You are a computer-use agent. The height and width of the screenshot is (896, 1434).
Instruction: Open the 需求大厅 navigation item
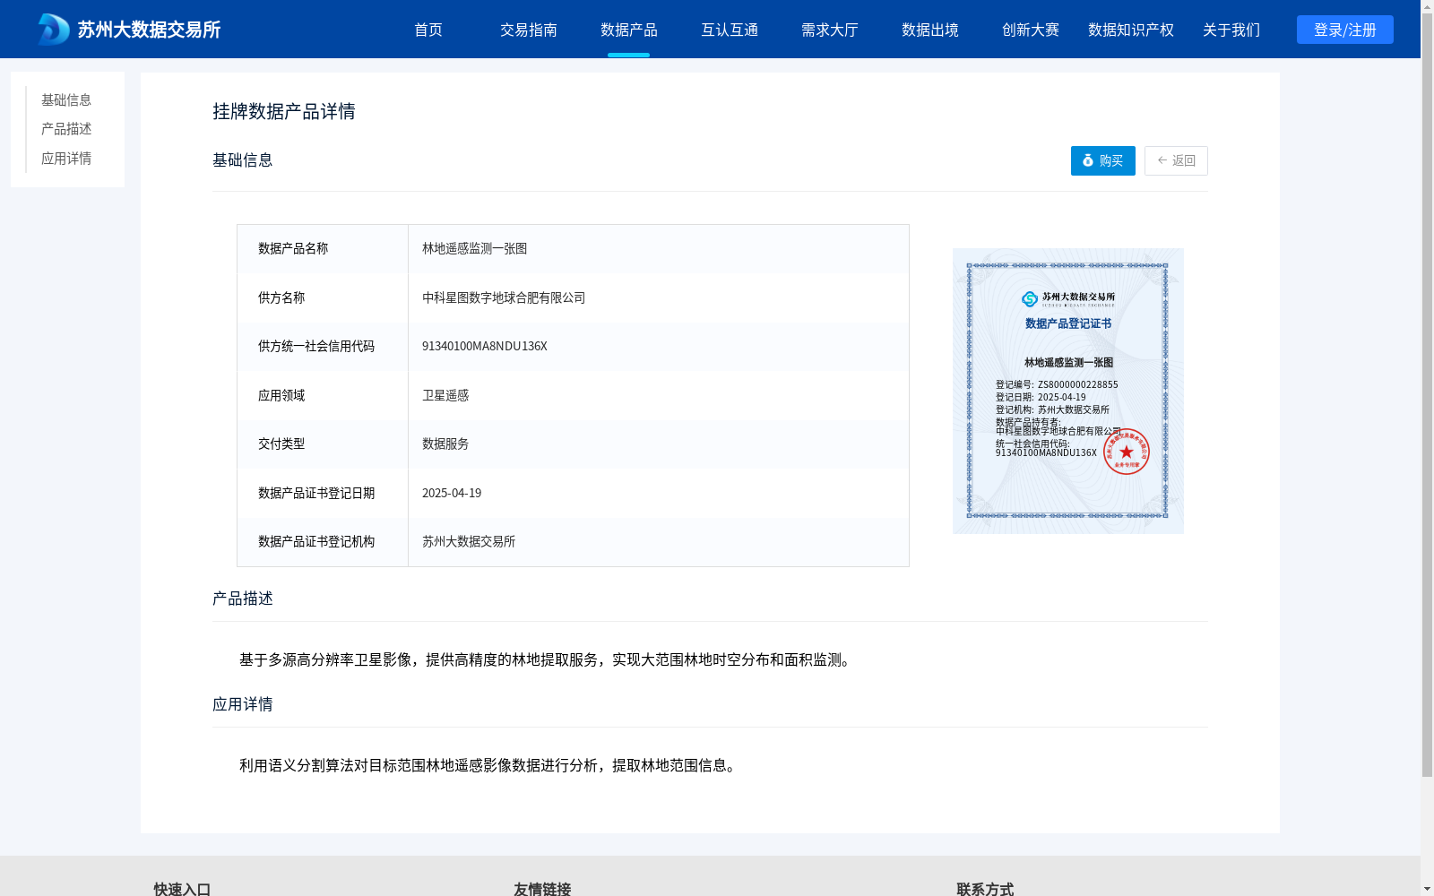[830, 30]
